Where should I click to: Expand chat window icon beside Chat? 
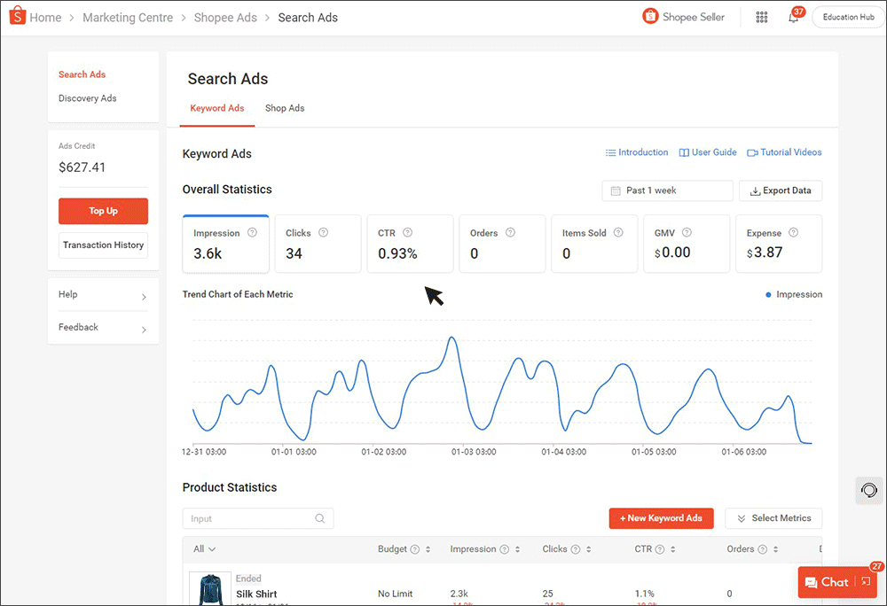(x=866, y=582)
